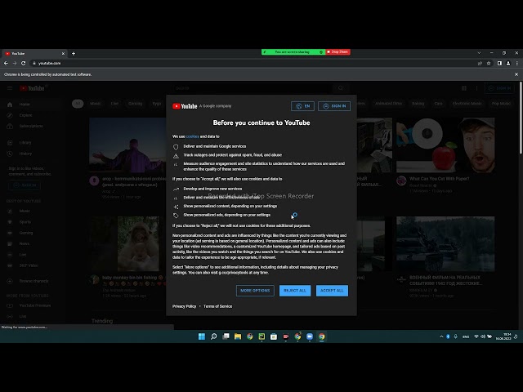Open the paper cutting apple video thumbnail
This screenshot has width=523, height=392.
pyautogui.click(x=445, y=145)
